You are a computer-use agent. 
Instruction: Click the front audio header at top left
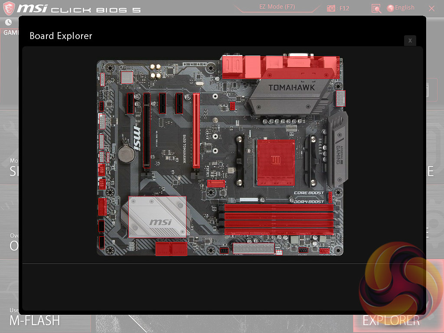[102, 80]
